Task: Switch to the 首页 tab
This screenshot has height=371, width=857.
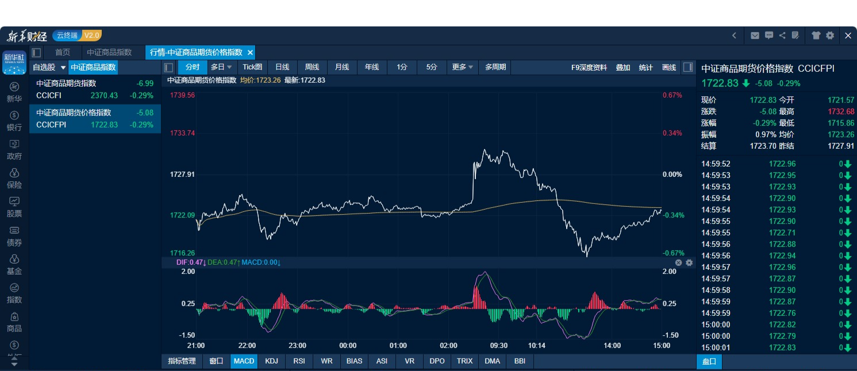Action: click(x=63, y=52)
